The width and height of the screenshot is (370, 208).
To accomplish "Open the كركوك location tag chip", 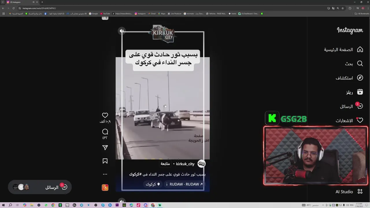I will point(153,184).
